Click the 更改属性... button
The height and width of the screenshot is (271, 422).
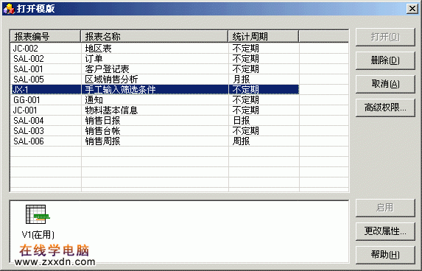(x=385, y=231)
